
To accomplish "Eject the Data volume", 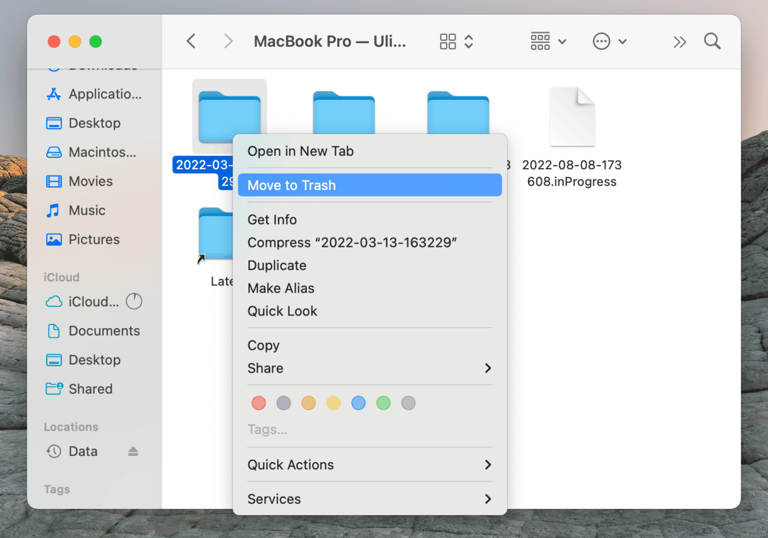I will pyautogui.click(x=133, y=451).
